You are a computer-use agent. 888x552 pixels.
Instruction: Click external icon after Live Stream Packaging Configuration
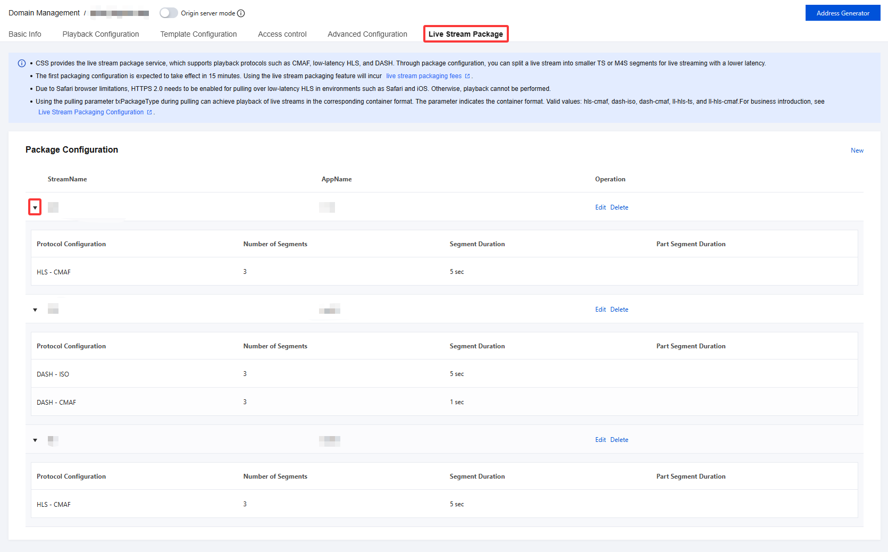pos(149,112)
